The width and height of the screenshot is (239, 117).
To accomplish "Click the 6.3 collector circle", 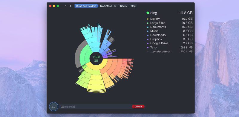I will [54, 107].
